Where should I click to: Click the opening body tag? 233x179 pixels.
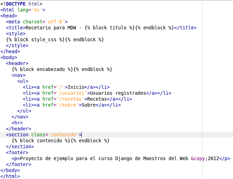tap(9, 57)
